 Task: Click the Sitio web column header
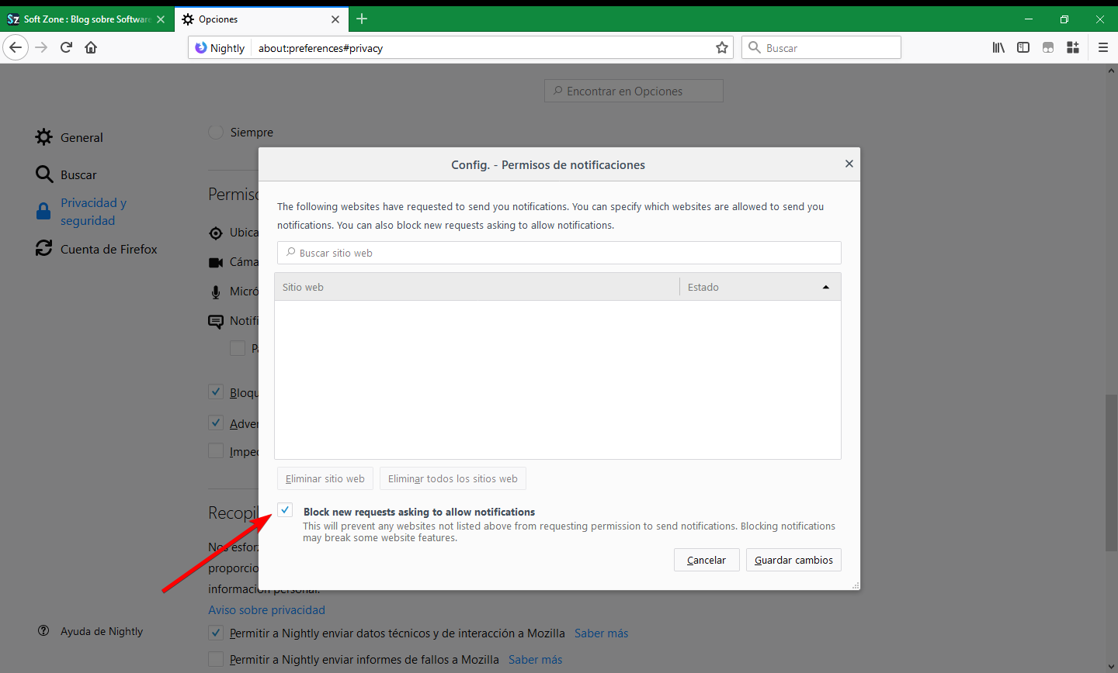[477, 287]
